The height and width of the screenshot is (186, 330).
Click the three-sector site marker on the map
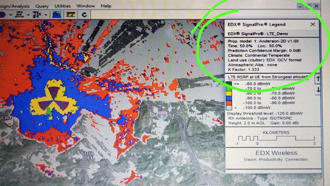point(53,98)
